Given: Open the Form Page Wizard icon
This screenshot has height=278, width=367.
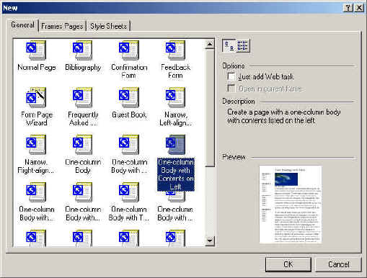Looking at the screenshot, I should (x=36, y=97).
